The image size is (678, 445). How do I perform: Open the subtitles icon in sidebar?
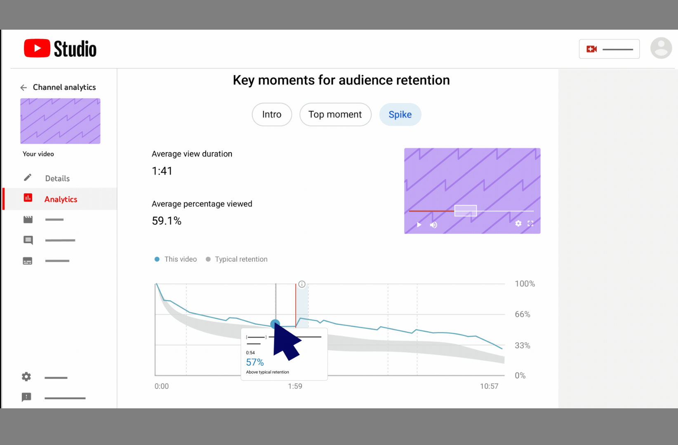pyautogui.click(x=28, y=261)
